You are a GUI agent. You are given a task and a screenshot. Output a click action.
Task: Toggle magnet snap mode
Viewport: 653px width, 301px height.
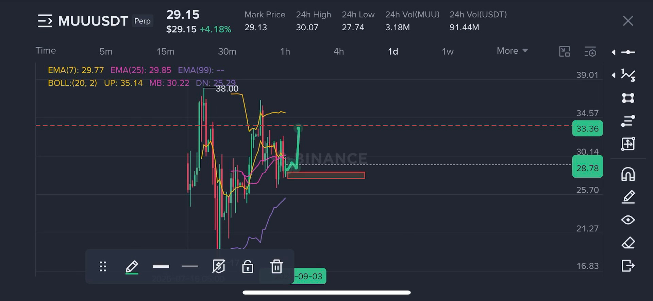(628, 174)
